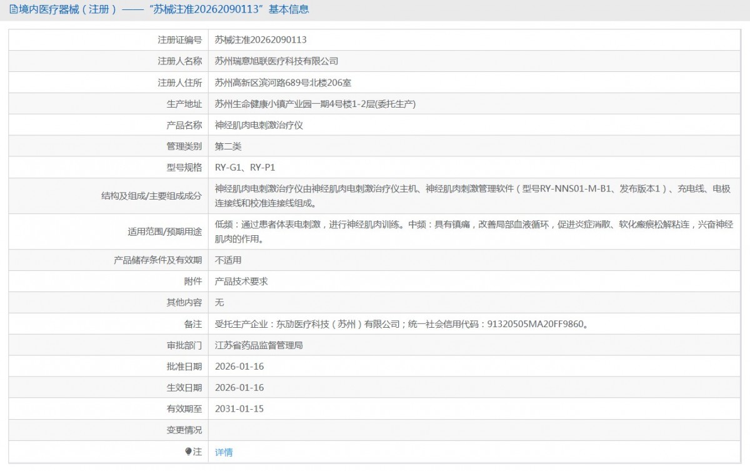The image size is (750, 471).
Task: Click storage condition value 不适用
Action: (228, 260)
